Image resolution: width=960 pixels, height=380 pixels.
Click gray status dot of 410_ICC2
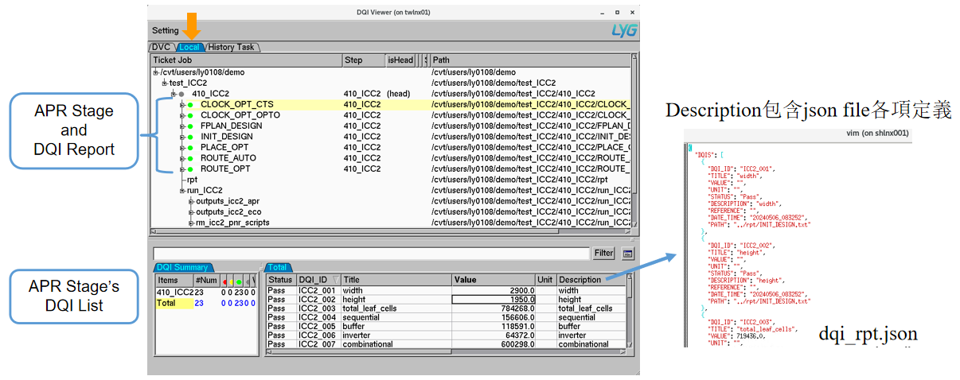181,94
